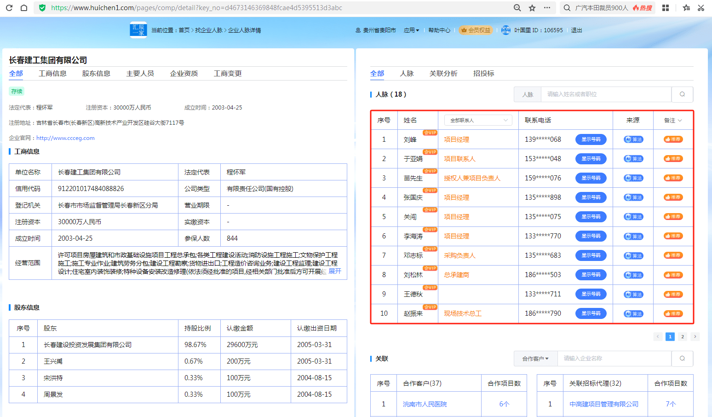Open 洮南市人民医院 partner link
712x417 pixels.
tap(425, 404)
